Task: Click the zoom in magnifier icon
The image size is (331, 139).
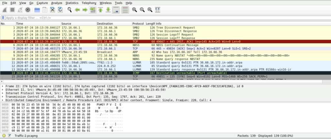Action: pyautogui.click(x=135, y=10)
